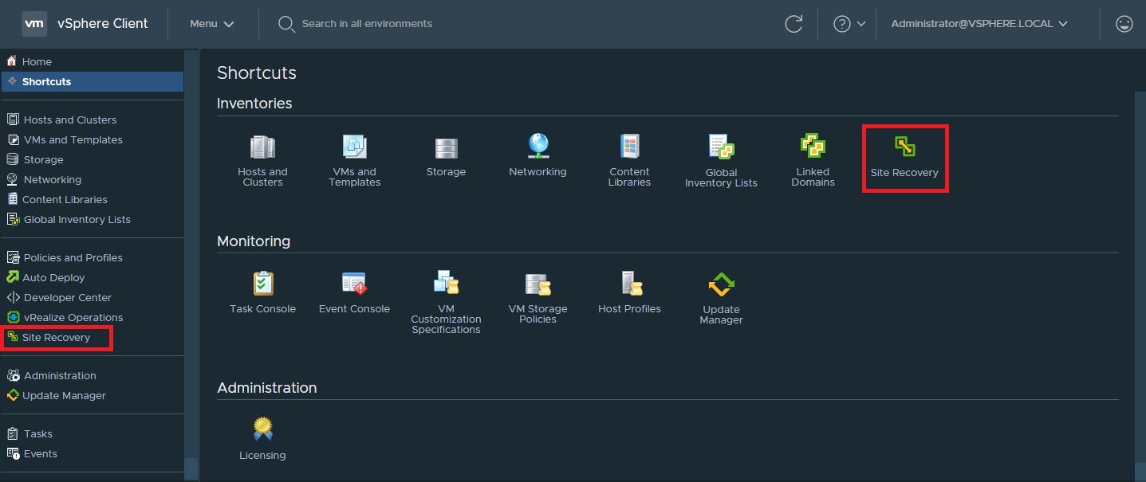Open the Networking globe shortcut icon
Screen dimensions: 1146x482
[x=538, y=147]
